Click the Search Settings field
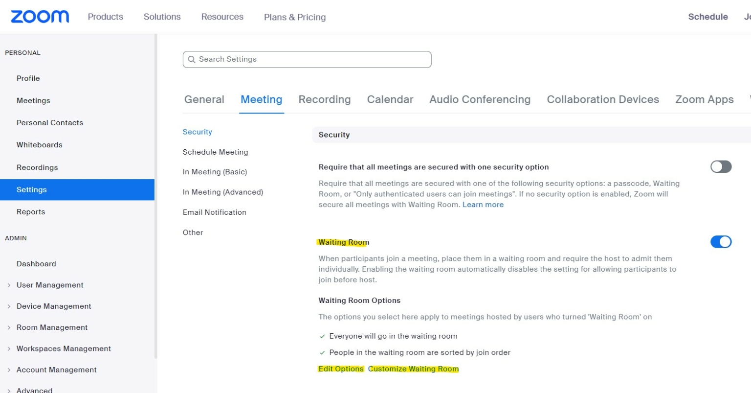 point(307,59)
